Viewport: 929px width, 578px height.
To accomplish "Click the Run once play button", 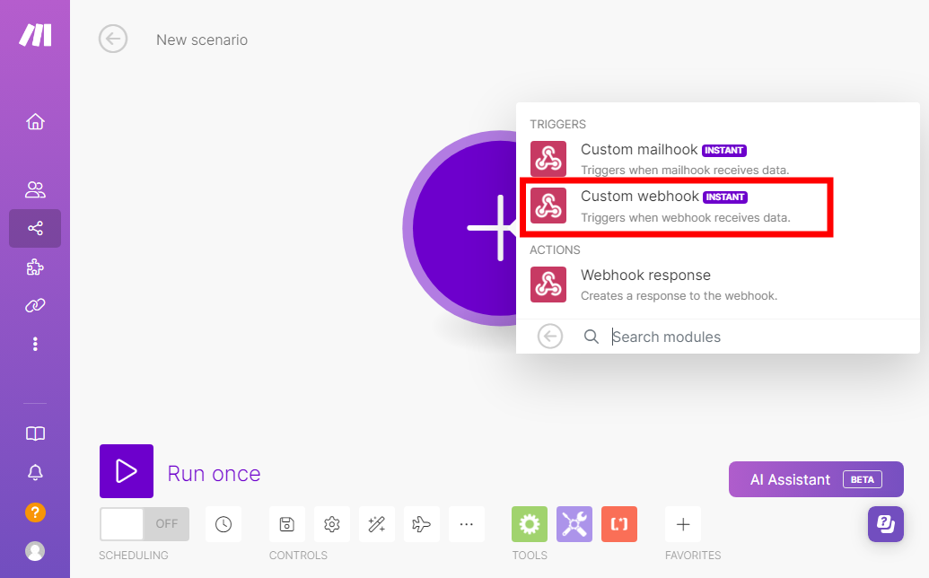I will point(127,471).
